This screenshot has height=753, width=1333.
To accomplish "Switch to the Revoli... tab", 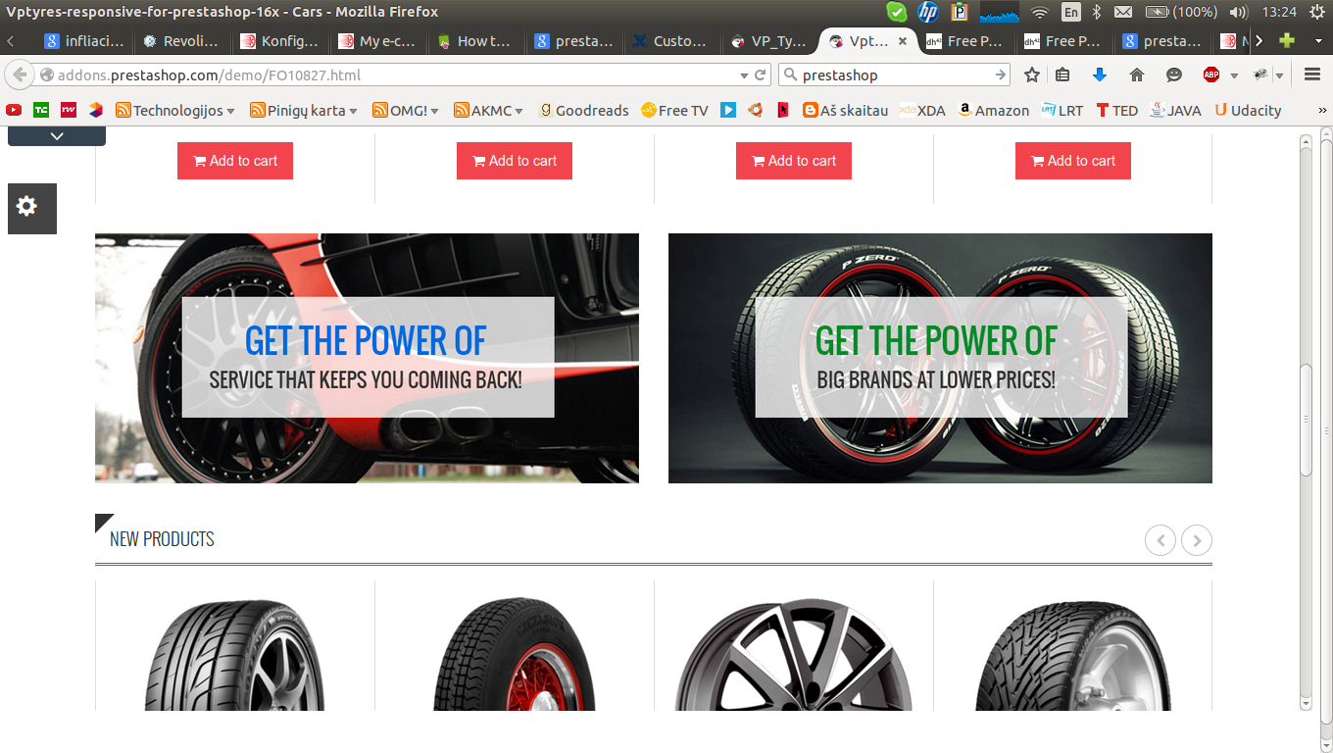I will tap(182, 41).
